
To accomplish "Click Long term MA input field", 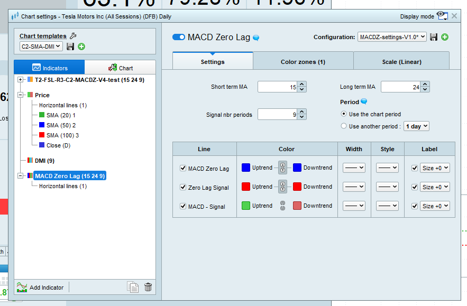I will pyautogui.click(x=401, y=87).
